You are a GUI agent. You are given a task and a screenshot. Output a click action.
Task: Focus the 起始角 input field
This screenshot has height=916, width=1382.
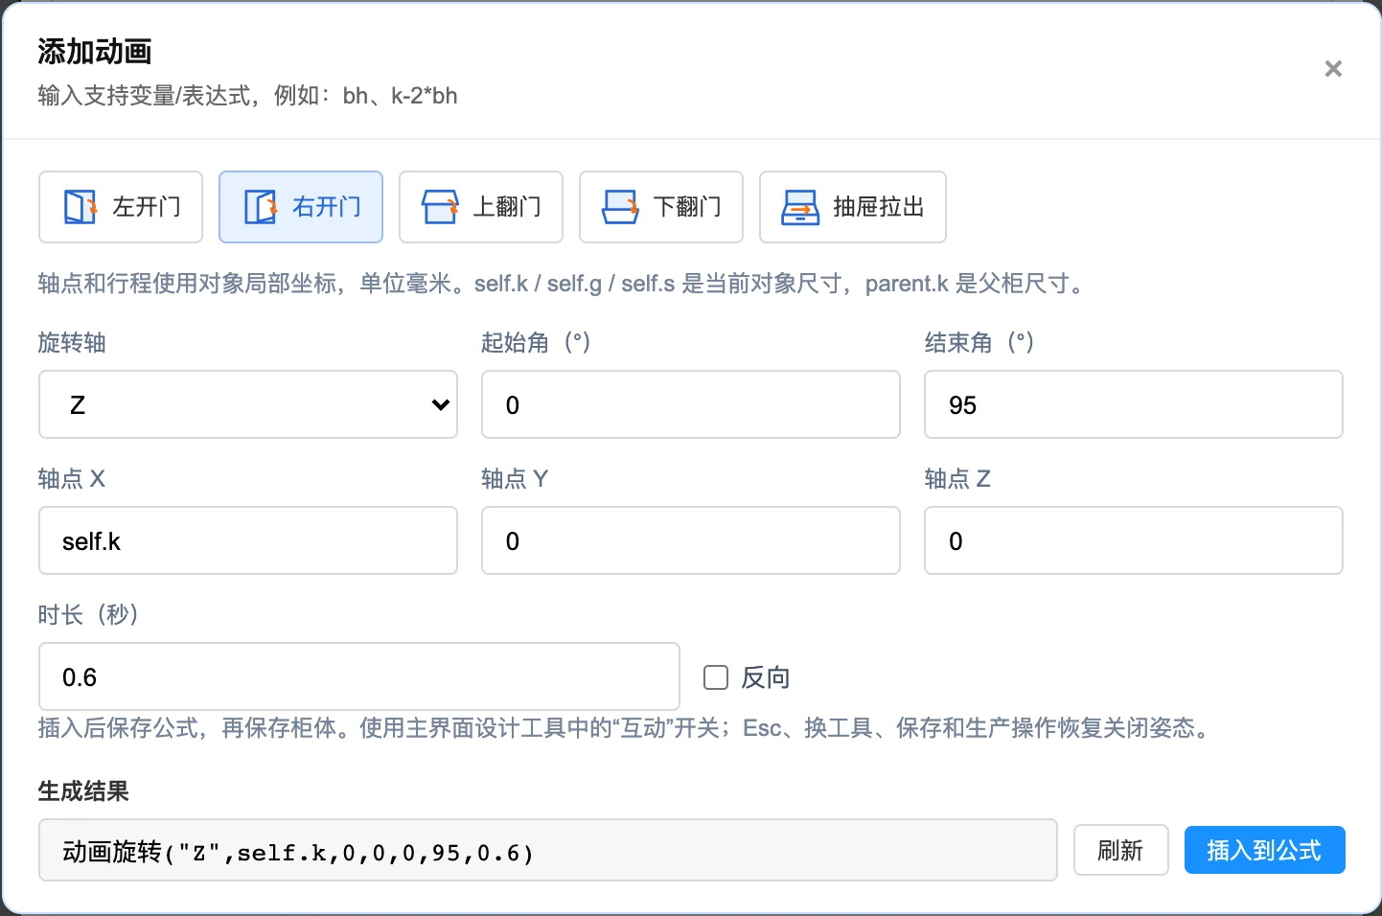click(691, 404)
